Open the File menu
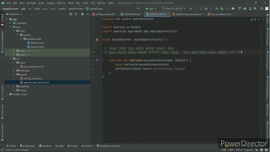270x152 pixels. point(8,3)
